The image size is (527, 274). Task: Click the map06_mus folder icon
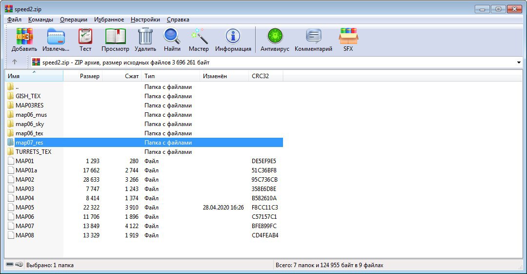click(10, 114)
